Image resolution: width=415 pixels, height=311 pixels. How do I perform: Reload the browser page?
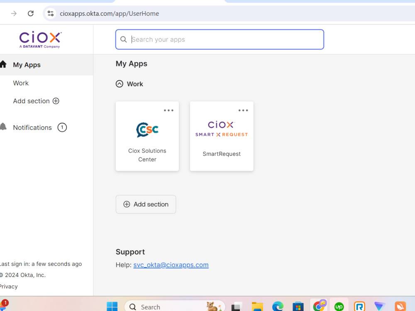click(x=31, y=14)
